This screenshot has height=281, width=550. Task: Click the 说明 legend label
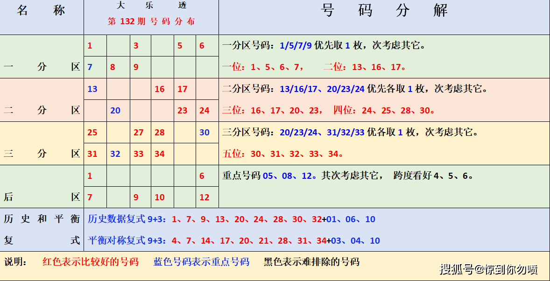pos(16,262)
